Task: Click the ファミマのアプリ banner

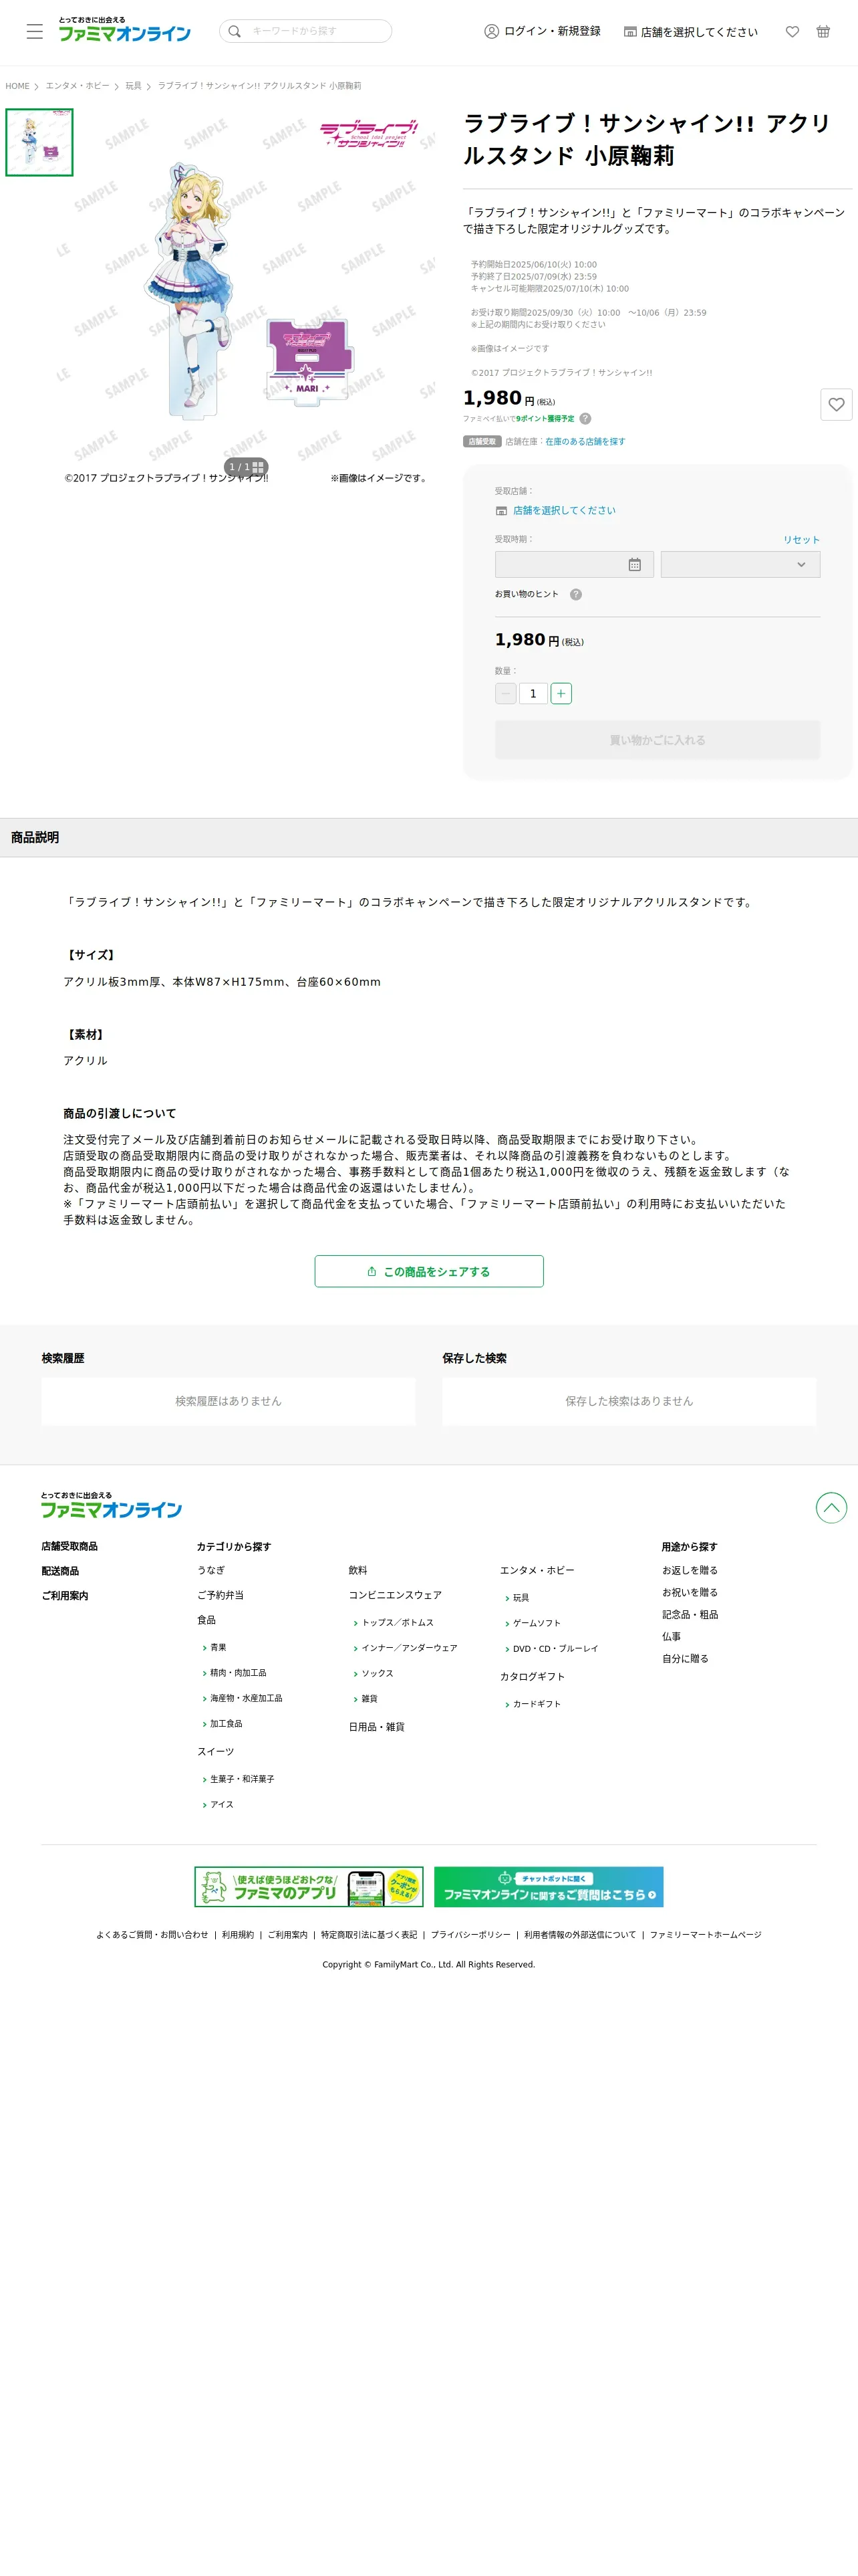Action: (309, 1887)
